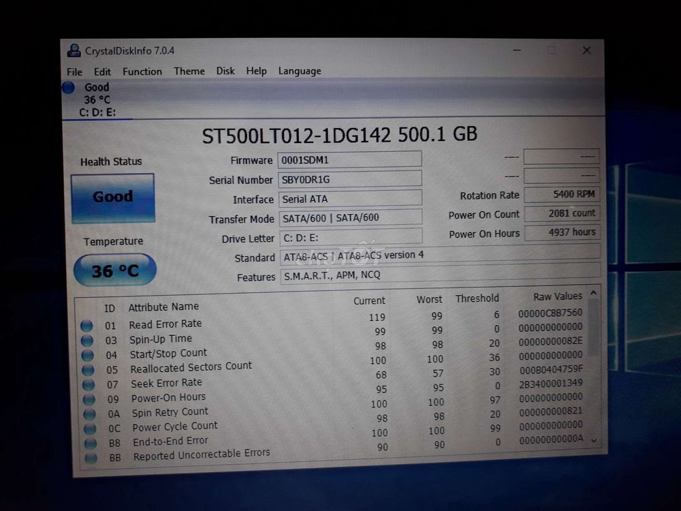Click the Drive Letter field C: D: E:

pos(351,237)
